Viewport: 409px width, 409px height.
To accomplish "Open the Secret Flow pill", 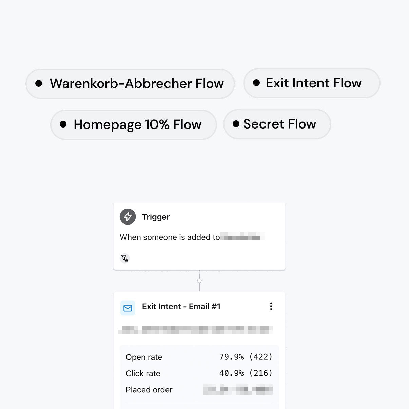I will [x=277, y=124].
